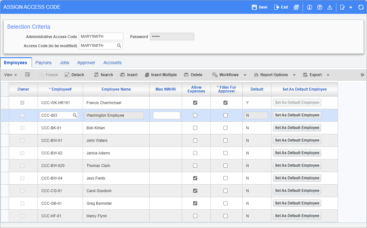
Task: Click the Save disk icon
Action: tap(254, 7)
